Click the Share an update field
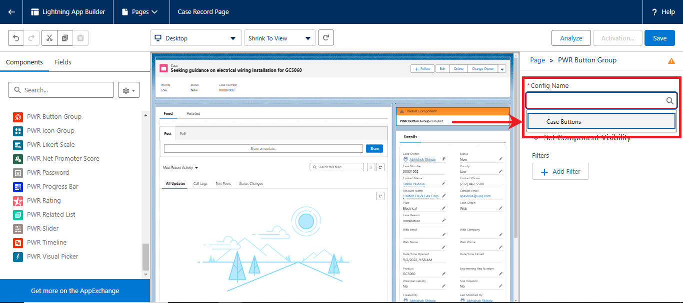The width and height of the screenshot is (683, 303). [263, 148]
